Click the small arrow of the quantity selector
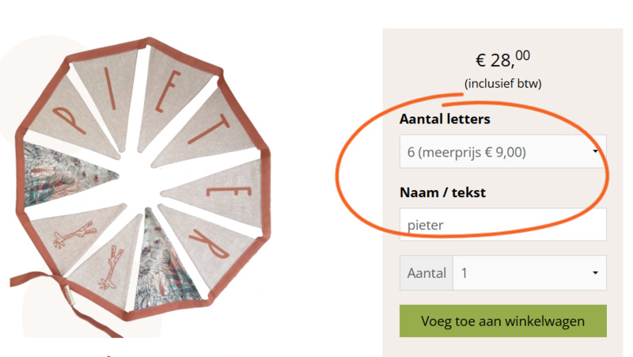The image size is (633, 357). (595, 273)
